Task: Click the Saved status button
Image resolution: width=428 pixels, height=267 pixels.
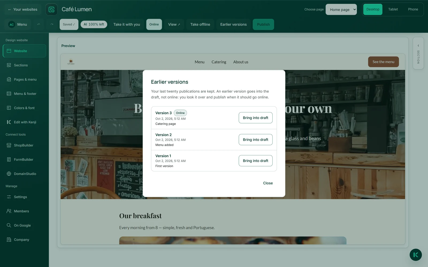Action: point(69,24)
